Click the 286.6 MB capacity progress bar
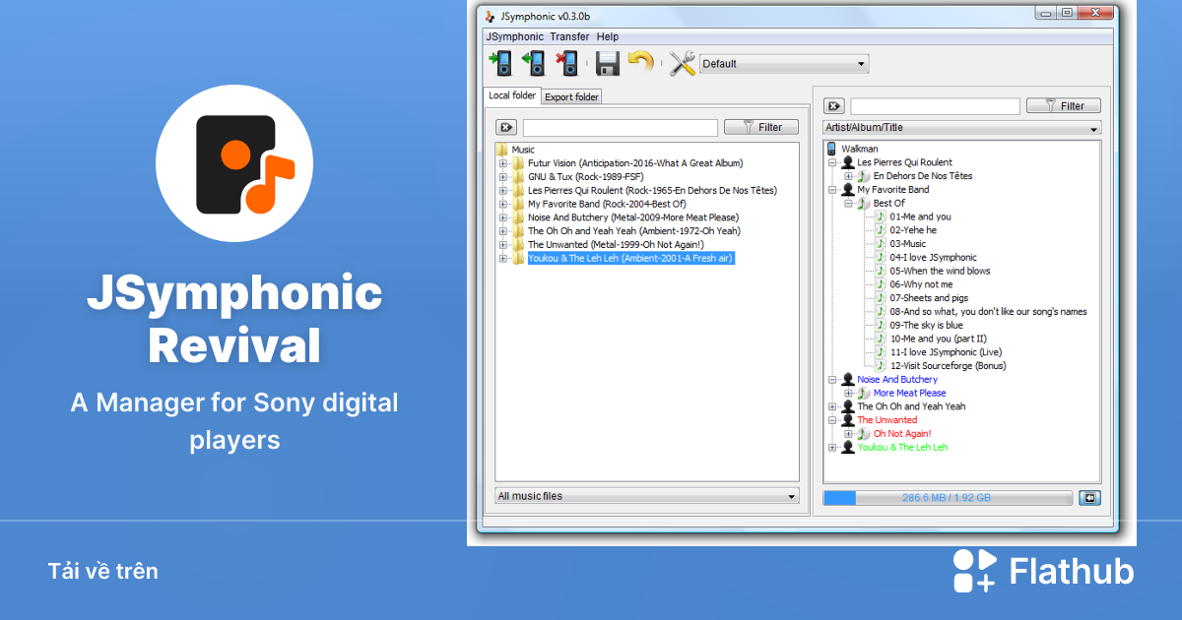Viewport: 1182px width, 620px height. 946,497
